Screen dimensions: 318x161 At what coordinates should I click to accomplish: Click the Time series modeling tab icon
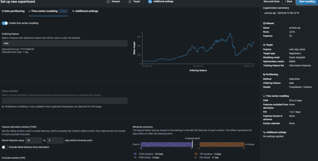30,11
